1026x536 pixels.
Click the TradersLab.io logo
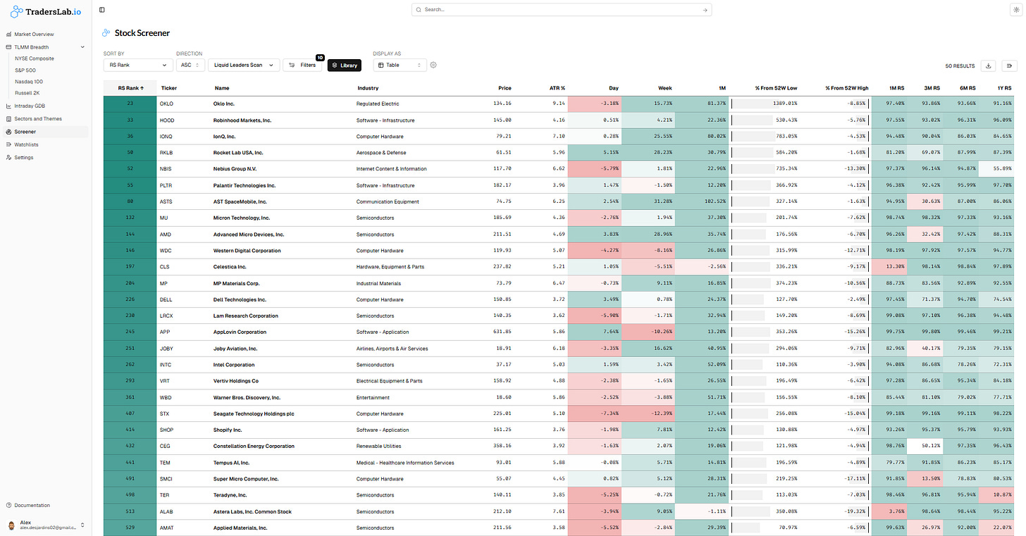tap(45, 11)
